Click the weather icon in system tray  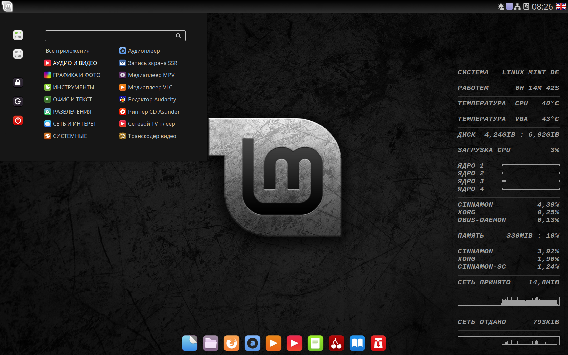501,6
